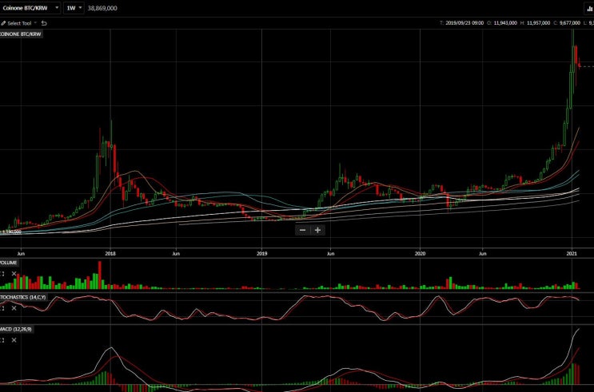The width and height of the screenshot is (594, 392).
Task: Open the Coinone BTC/KRW market dropdown
Action: pyautogui.click(x=30, y=8)
